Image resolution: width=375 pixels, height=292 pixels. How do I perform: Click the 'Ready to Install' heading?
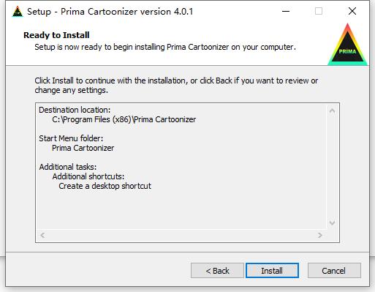56,35
